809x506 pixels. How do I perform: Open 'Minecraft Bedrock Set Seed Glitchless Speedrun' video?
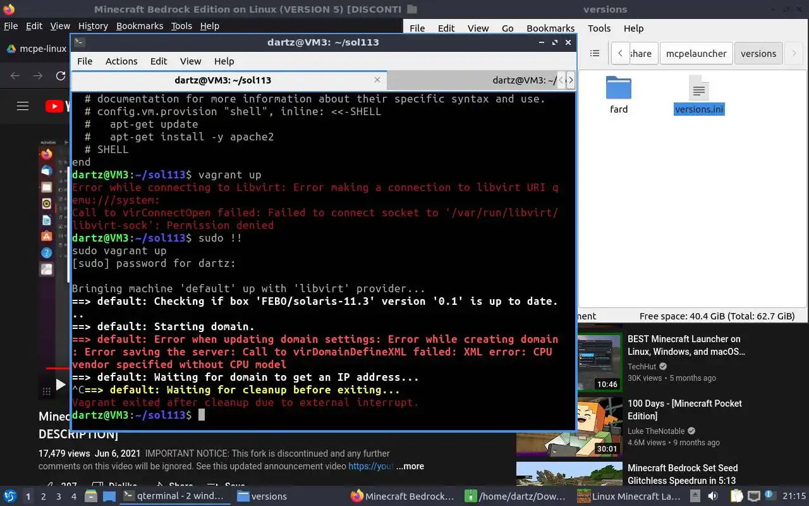[683, 474]
